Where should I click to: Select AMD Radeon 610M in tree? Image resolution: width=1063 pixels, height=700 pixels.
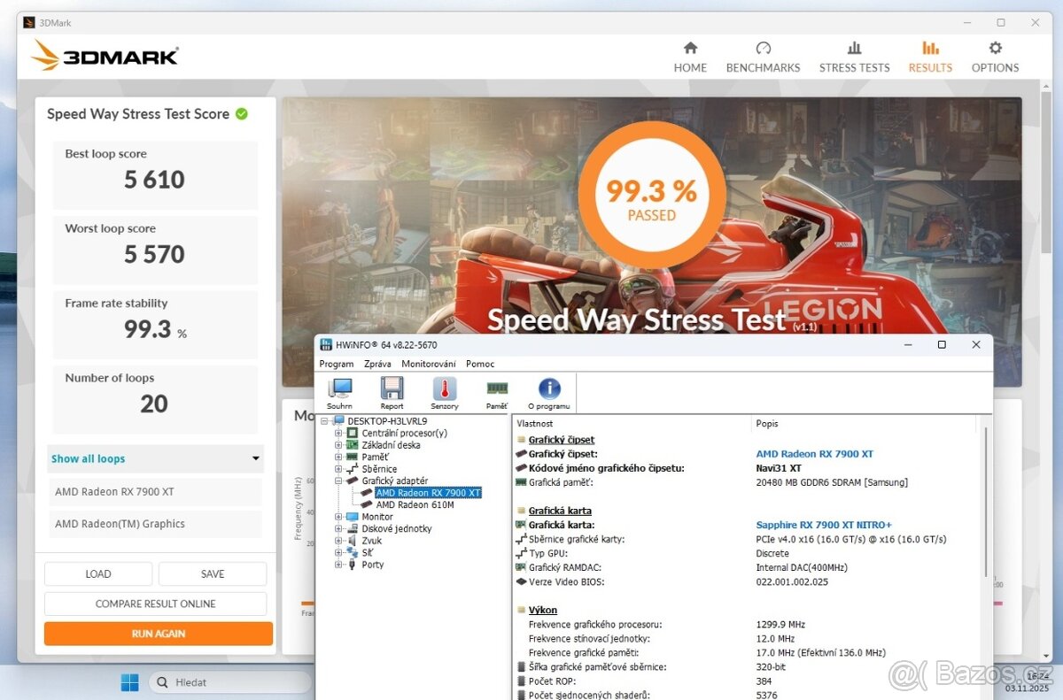pyautogui.click(x=415, y=505)
